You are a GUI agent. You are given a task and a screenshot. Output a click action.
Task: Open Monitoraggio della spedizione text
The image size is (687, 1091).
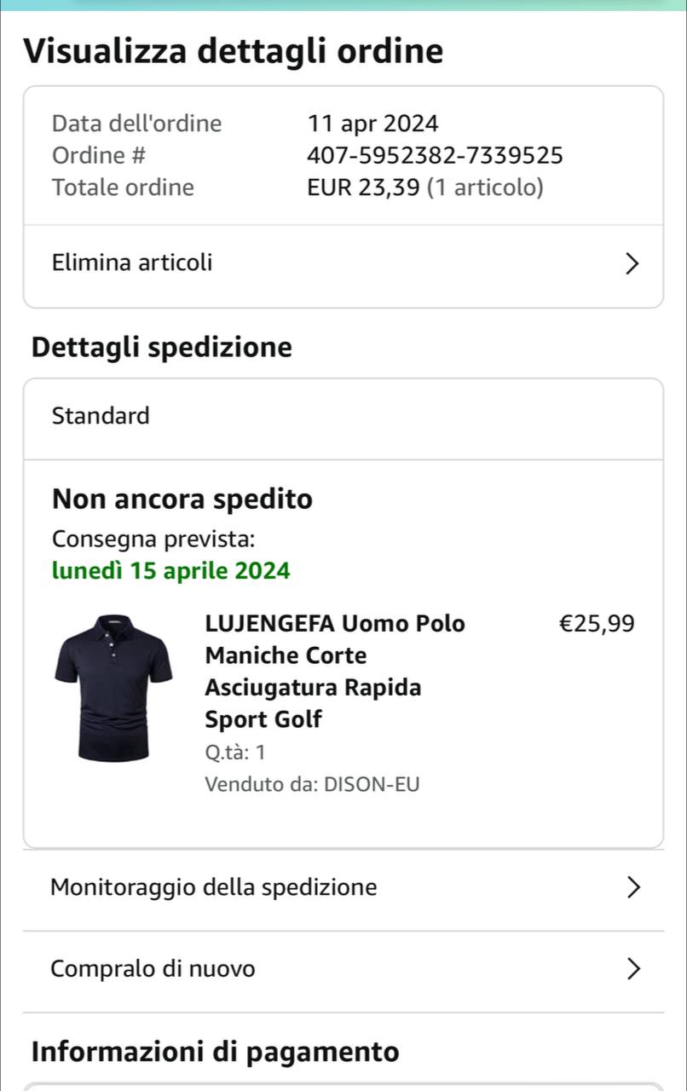click(x=213, y=888)
